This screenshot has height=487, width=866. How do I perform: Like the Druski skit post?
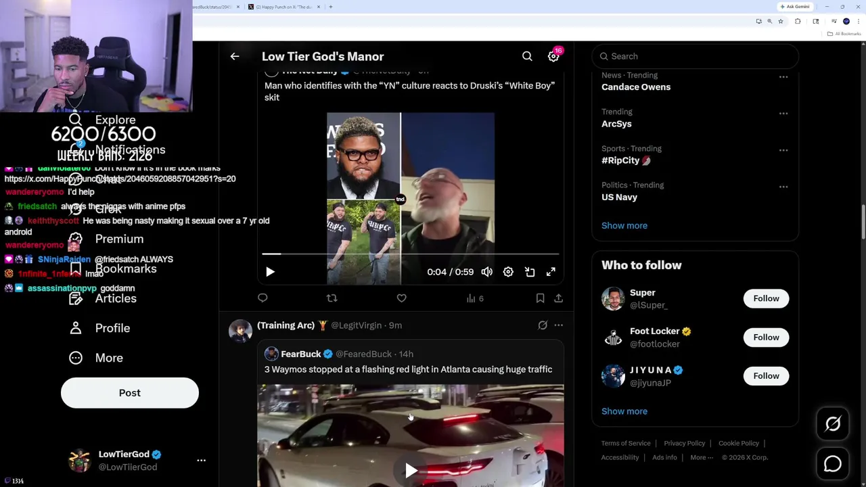401,298
